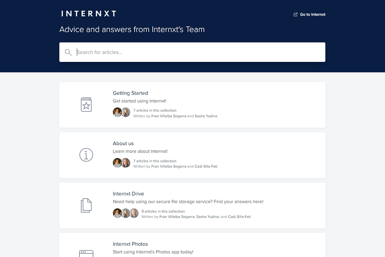Click the middle author avatar in Internxt Drive
The height and width of the screenshot is (257, 385).
point(126,213)
